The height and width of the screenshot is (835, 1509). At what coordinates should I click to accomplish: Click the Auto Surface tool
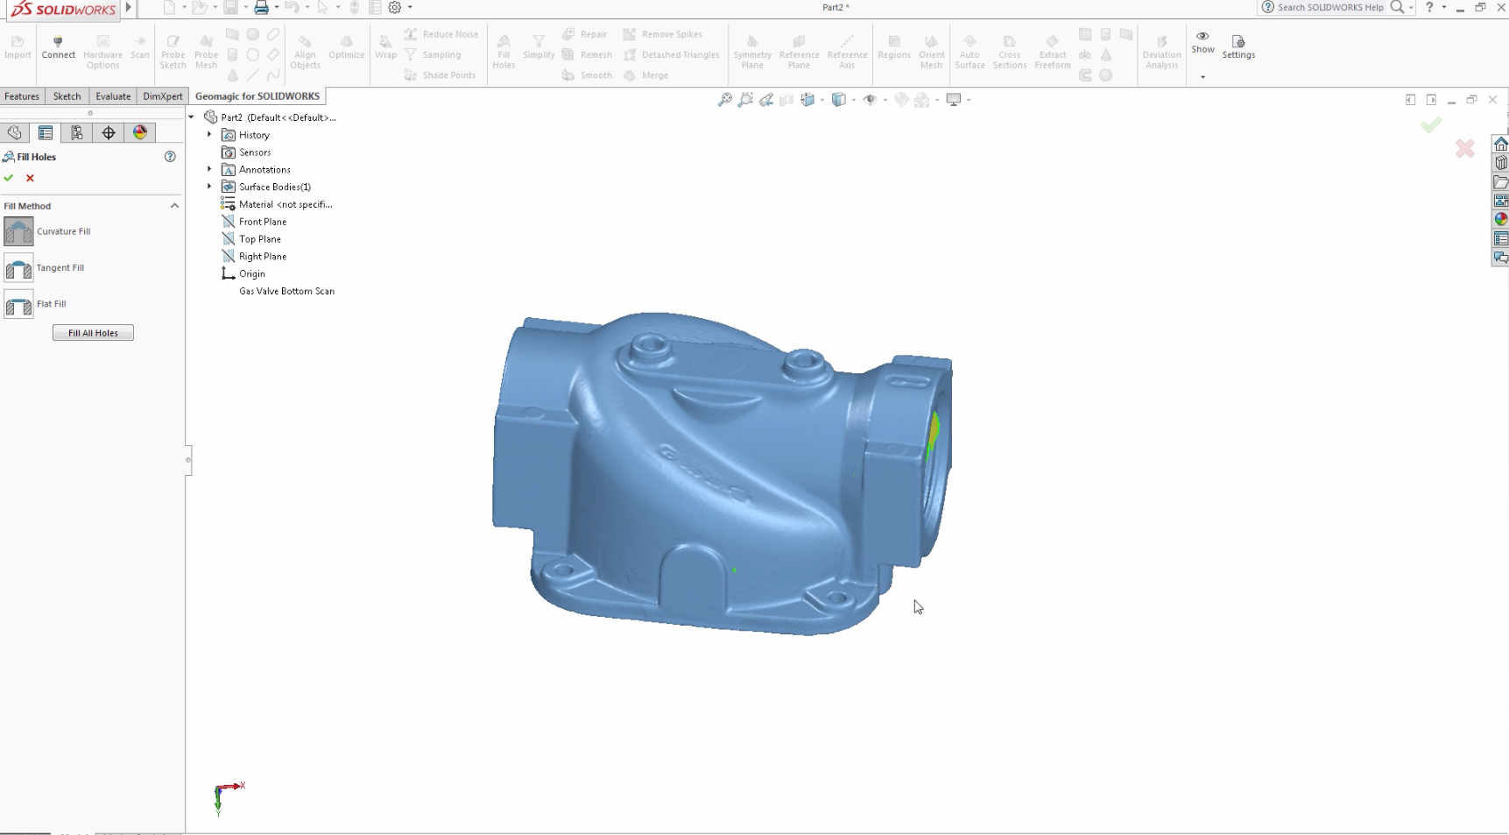pos(970,52)
